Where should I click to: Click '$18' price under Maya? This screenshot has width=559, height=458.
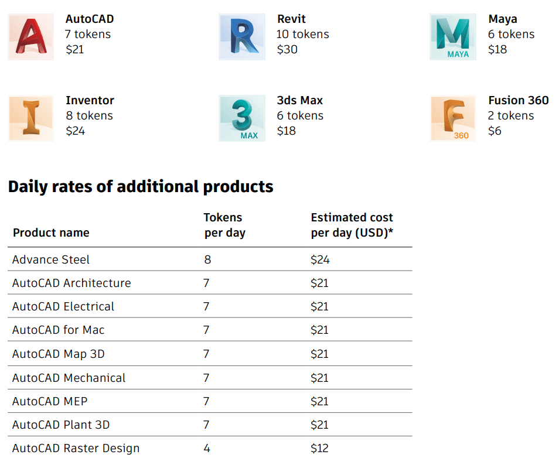(497, 49)
